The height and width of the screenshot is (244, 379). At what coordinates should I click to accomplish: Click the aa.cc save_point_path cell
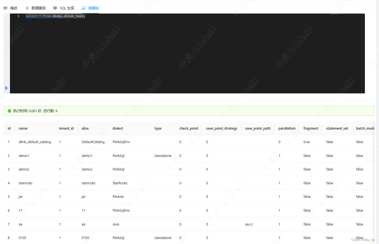(249, 224)
